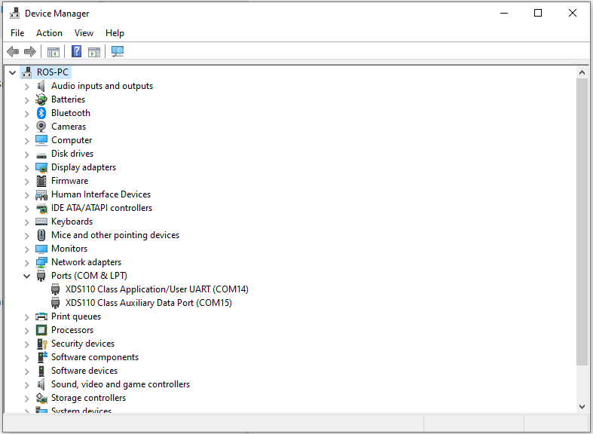
Task: Click the Show/Hide Action Pane toolbar icon
Action: tap(93, 52)
